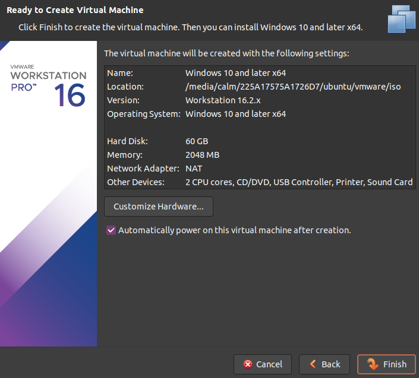Click the Finish button
Screen dimensions: 419x378
point(386,364)
